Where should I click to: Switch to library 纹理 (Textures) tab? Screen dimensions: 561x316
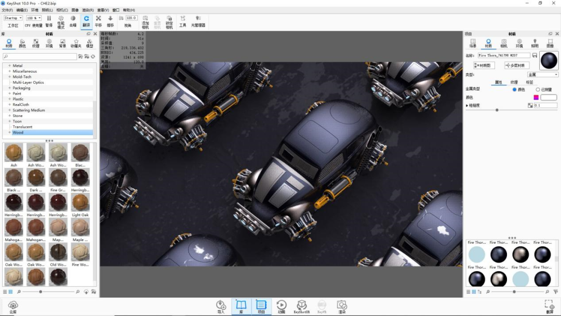(x=36, y=43)
